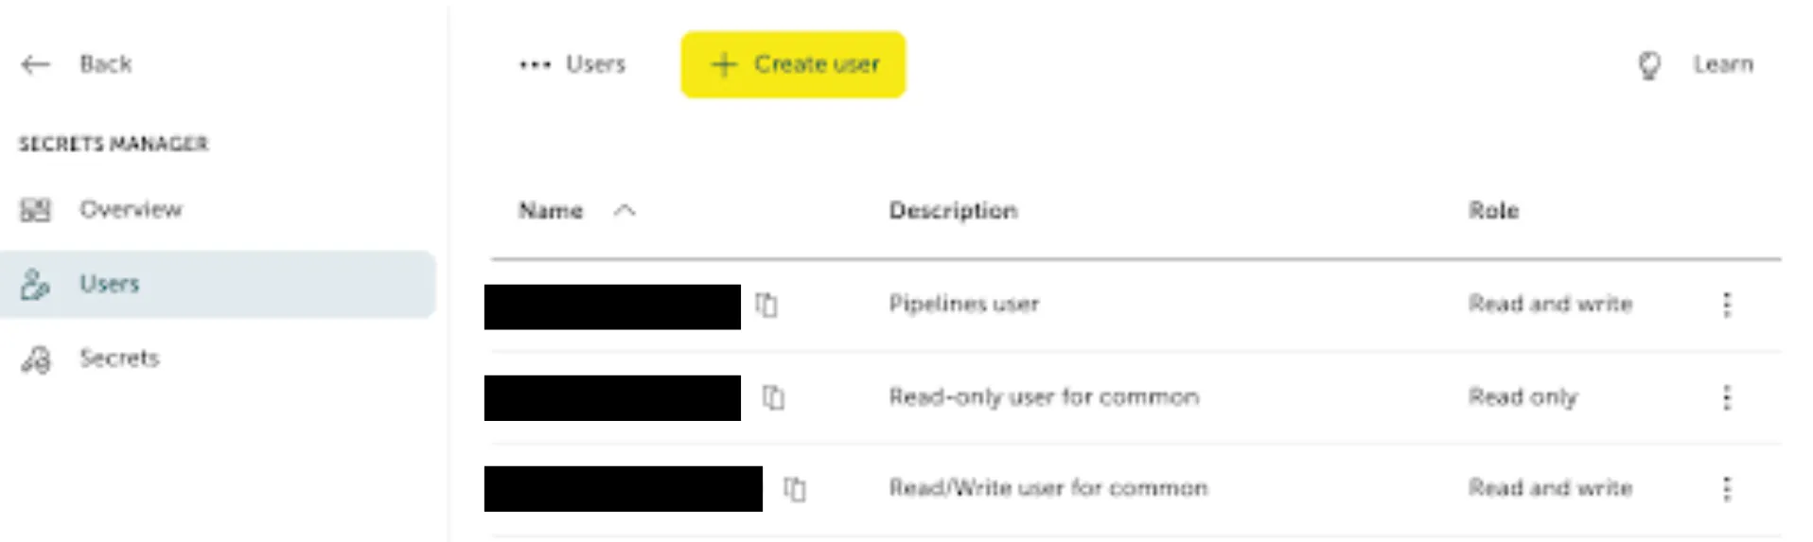This screenshot has height=542, width=1813.
Task: Open actions menu for Read-only user
Action: (x=1727, y=397)
